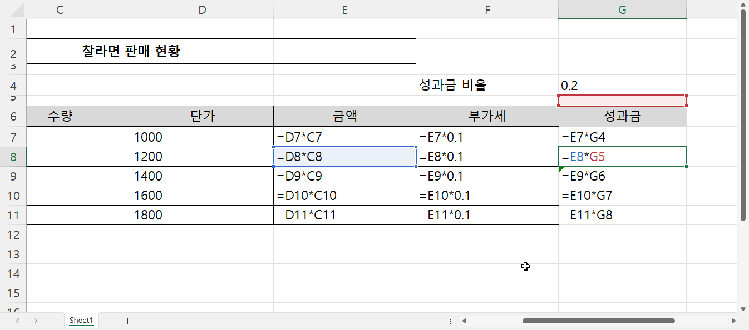Select the cell with formula =E9*0.1
Screen dimensions: 749x330
(x=487, y=176)
